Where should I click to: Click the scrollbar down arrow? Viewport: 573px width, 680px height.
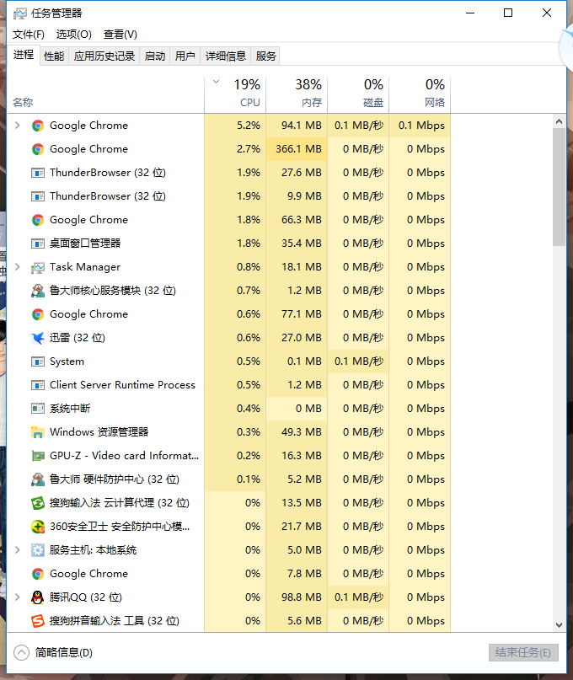point(559,625)
